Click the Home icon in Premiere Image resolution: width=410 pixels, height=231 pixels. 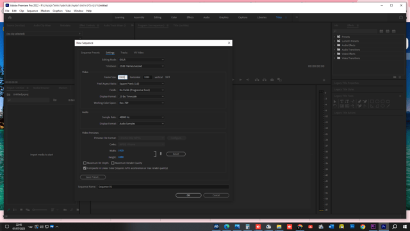coord(10,17)
